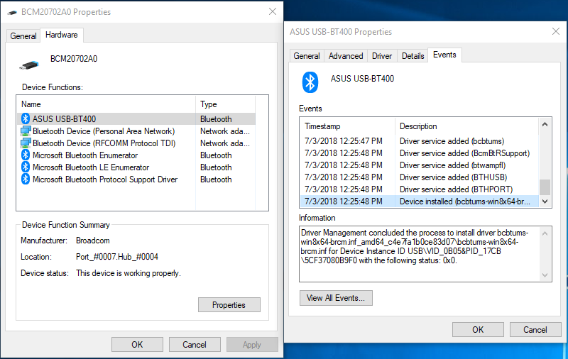Viewport: 568px width, 359px height.
Task: Click the Description column header in Events
Action: (466, 126)
